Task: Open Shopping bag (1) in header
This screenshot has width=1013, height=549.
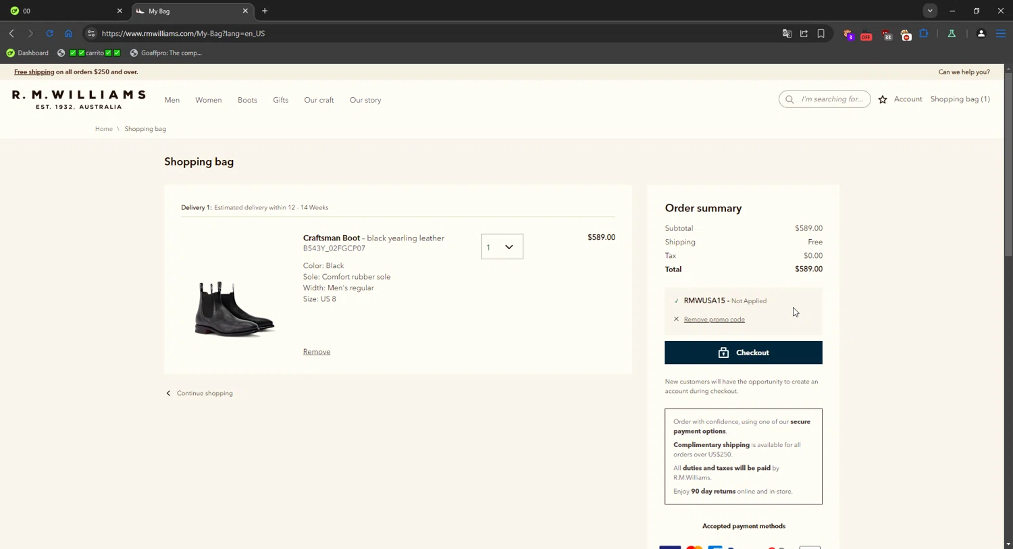Action: point(960,99)
